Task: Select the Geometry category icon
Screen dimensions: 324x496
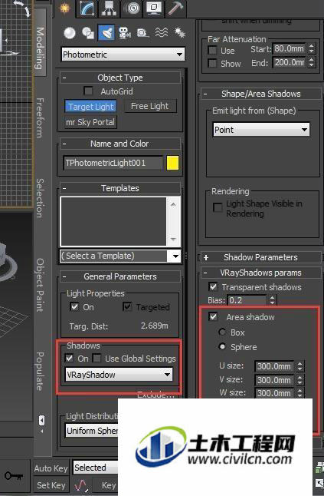Action: tap(70, 33)
